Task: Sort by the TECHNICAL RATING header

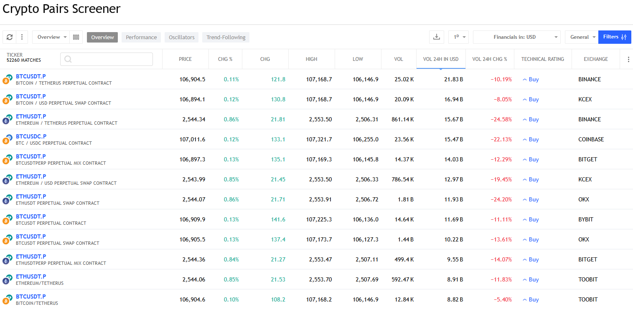Action: coord(543,59)
